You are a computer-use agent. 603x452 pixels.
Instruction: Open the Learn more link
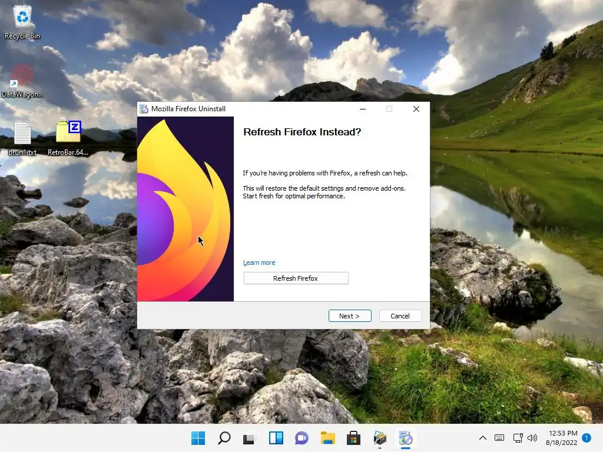259,262
